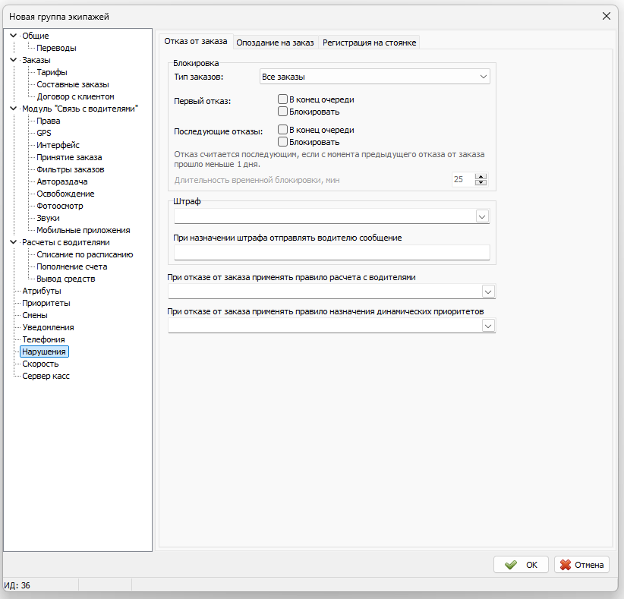Select 'Мобильные приложения' tree item
The height and width of the screenshot is (599, 624).
pos(84,230)
